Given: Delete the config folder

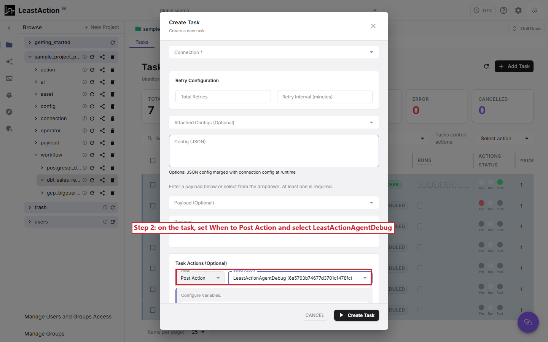Looking at the screenshot, I should 113,106.
